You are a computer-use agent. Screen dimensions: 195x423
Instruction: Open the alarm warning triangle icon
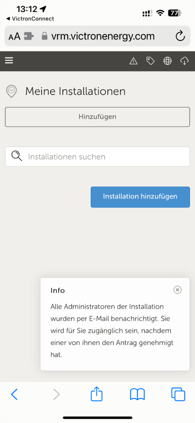tap(133, 61)
